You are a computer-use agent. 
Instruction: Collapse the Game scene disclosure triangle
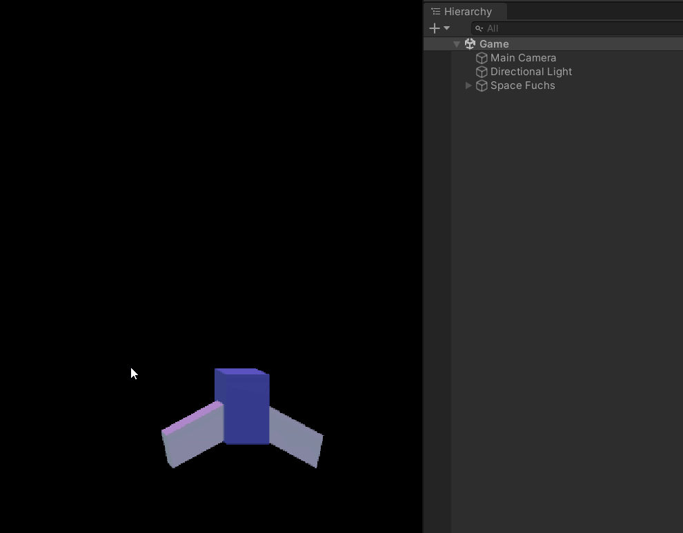click(457, 43)
